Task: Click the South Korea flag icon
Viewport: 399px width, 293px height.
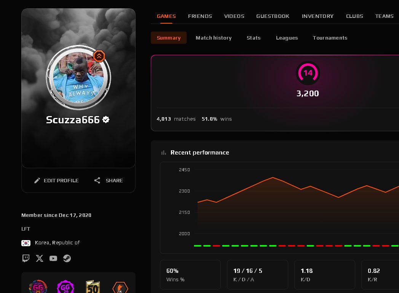Action: (x=26, y=243)
